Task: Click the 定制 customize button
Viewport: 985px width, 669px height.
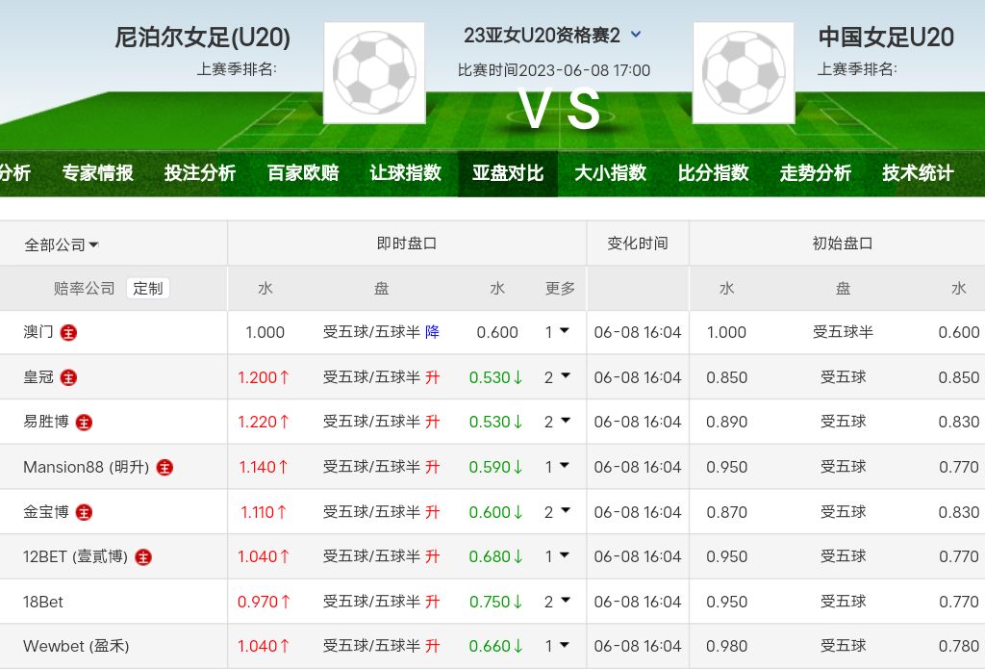Action: pos(148,288)
